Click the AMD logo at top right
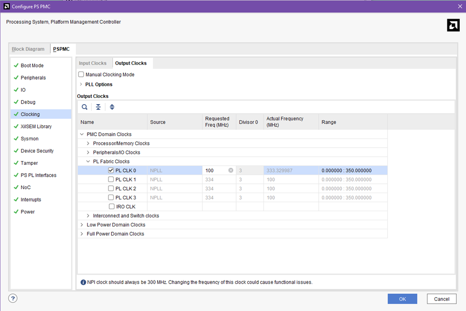The width and height of the screenshot is (466, 311). [x=453, y=25]
